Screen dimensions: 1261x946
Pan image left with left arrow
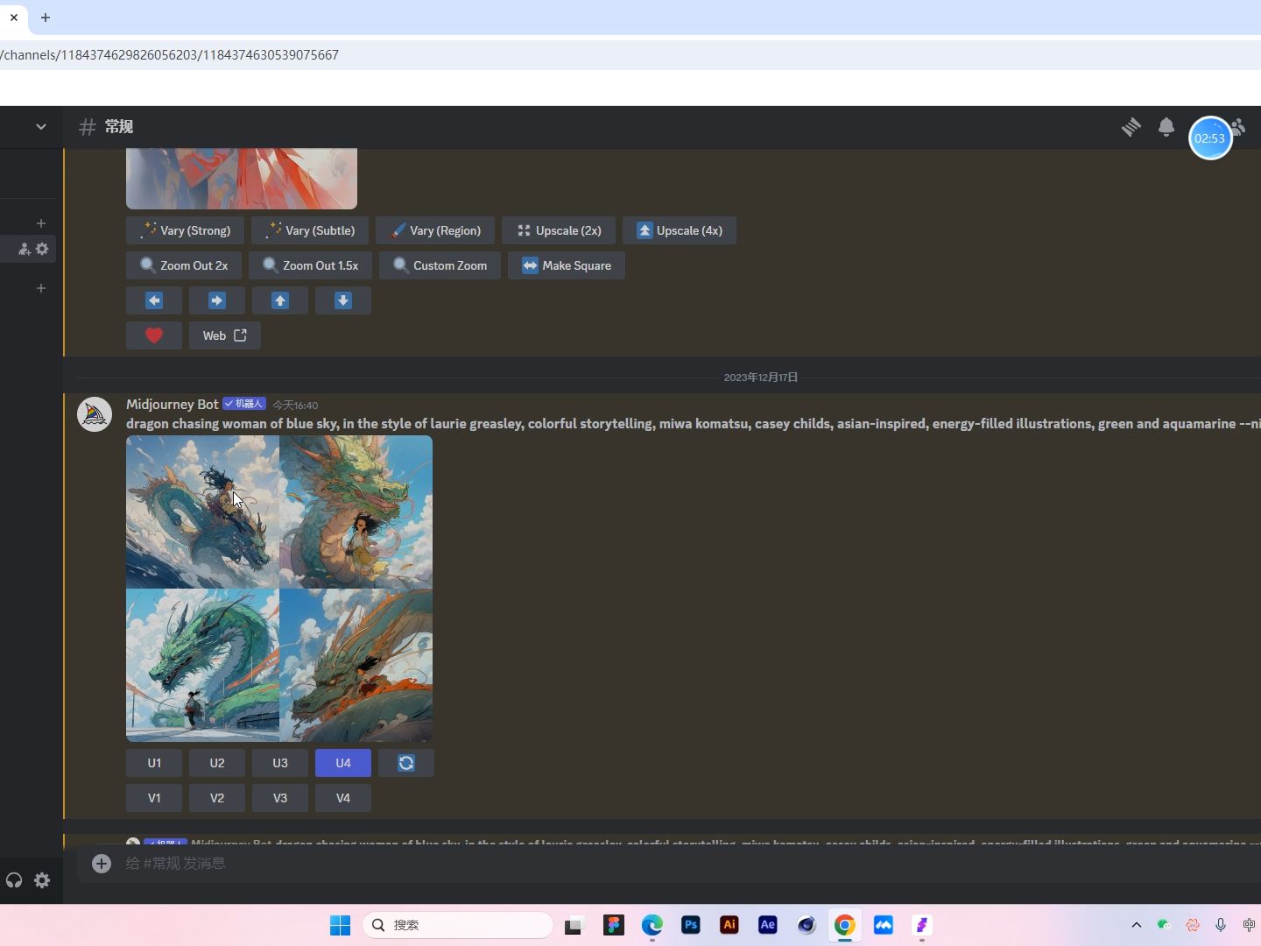pyautogui.click(x=154, y=300)
